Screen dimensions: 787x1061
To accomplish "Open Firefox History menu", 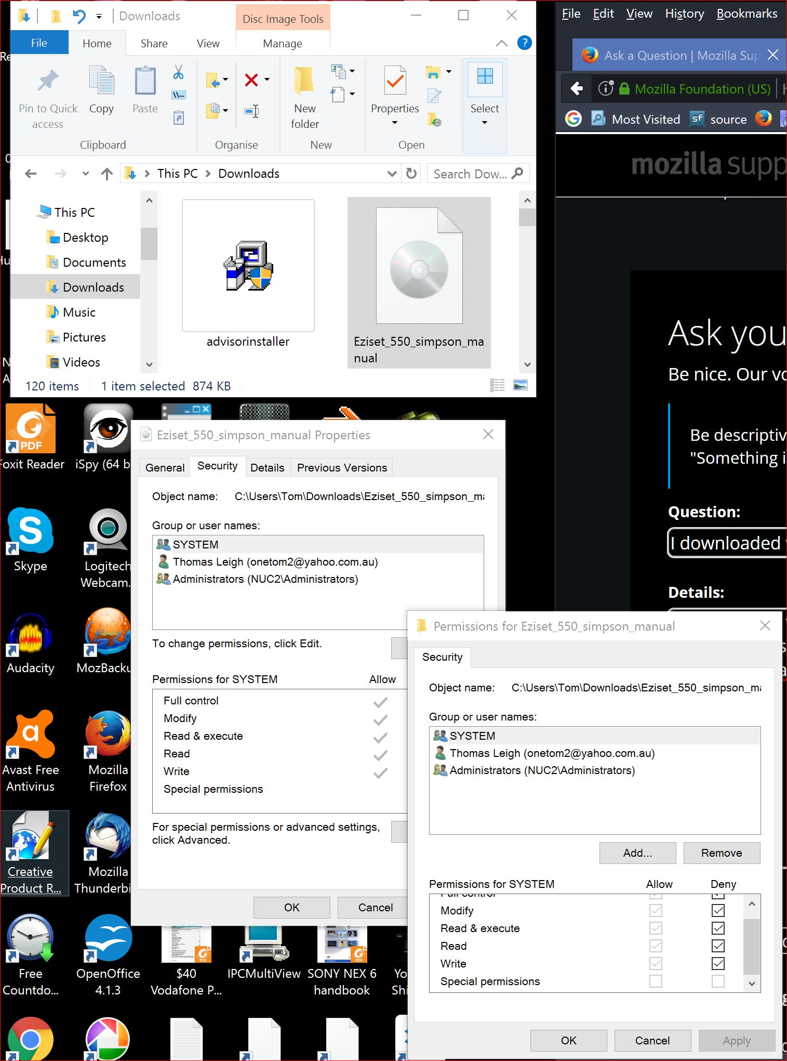I will pyautogui.click(x=684, y=14).
